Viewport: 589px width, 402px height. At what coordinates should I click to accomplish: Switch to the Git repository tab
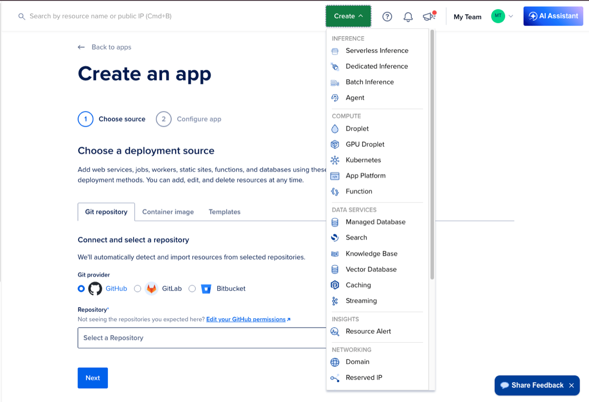pyautogui.click(x=106, y=212)
